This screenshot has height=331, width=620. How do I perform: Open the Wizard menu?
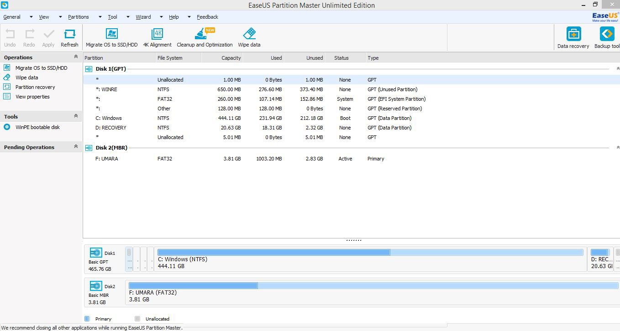(143, 17)
